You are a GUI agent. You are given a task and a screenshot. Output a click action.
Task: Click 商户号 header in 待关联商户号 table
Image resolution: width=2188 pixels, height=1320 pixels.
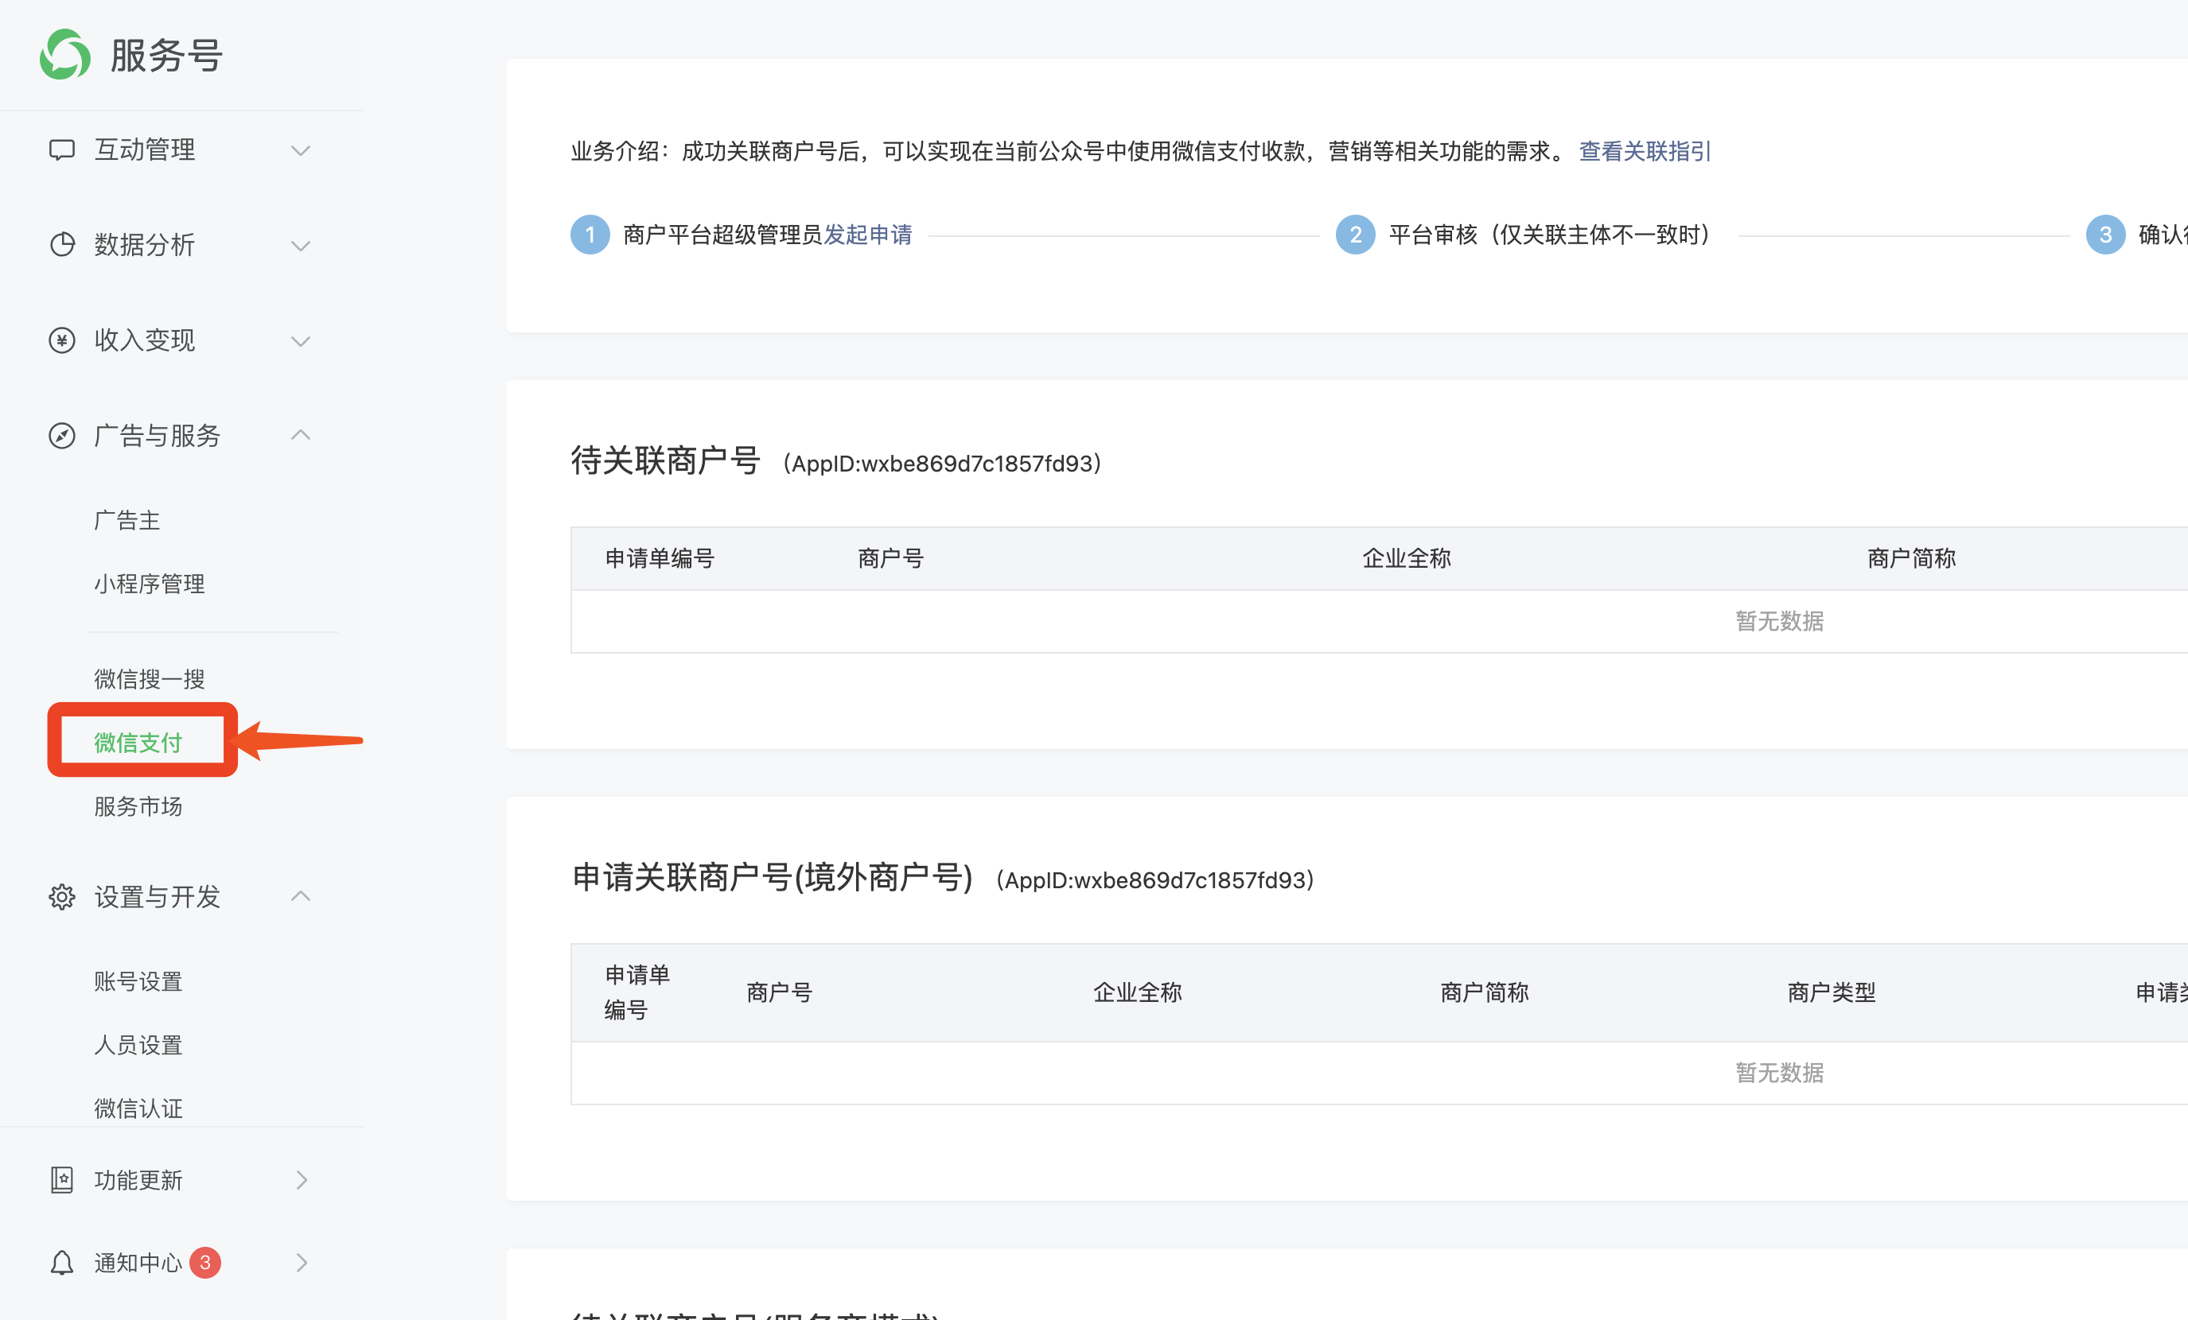tap(890, 558)
